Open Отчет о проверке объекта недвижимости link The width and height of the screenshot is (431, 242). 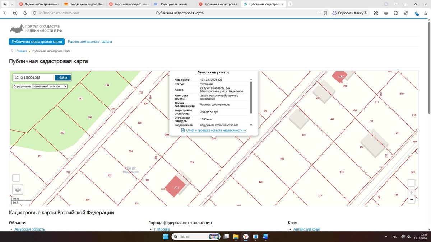(216, 130)
